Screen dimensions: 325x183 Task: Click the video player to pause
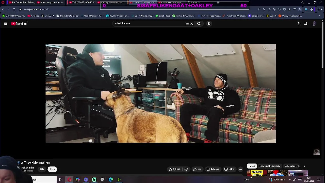tap(160, 93)
